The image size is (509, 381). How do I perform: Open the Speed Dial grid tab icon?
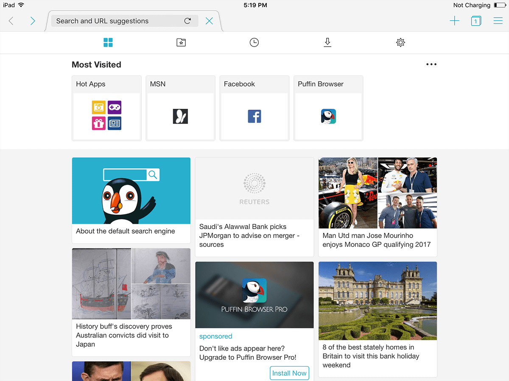point(108,42)
